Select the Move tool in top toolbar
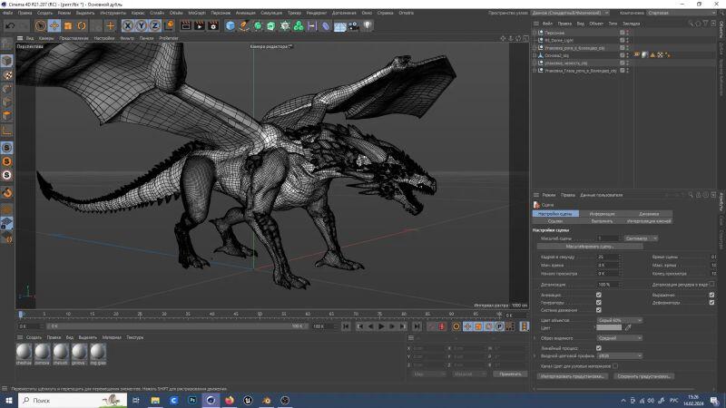 point(54,26)
